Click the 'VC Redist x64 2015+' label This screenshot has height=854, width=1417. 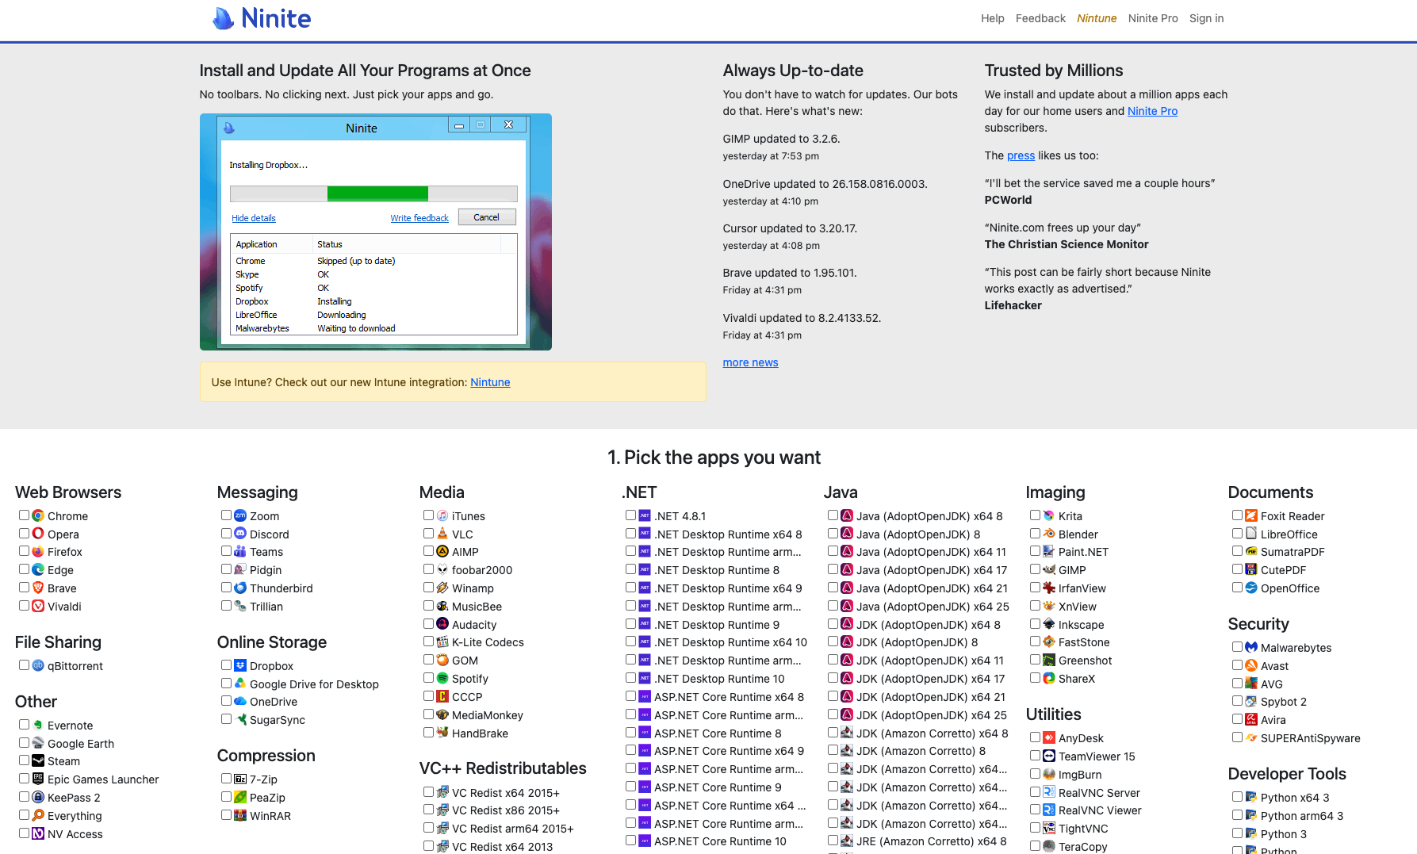[x=506, y=793]
